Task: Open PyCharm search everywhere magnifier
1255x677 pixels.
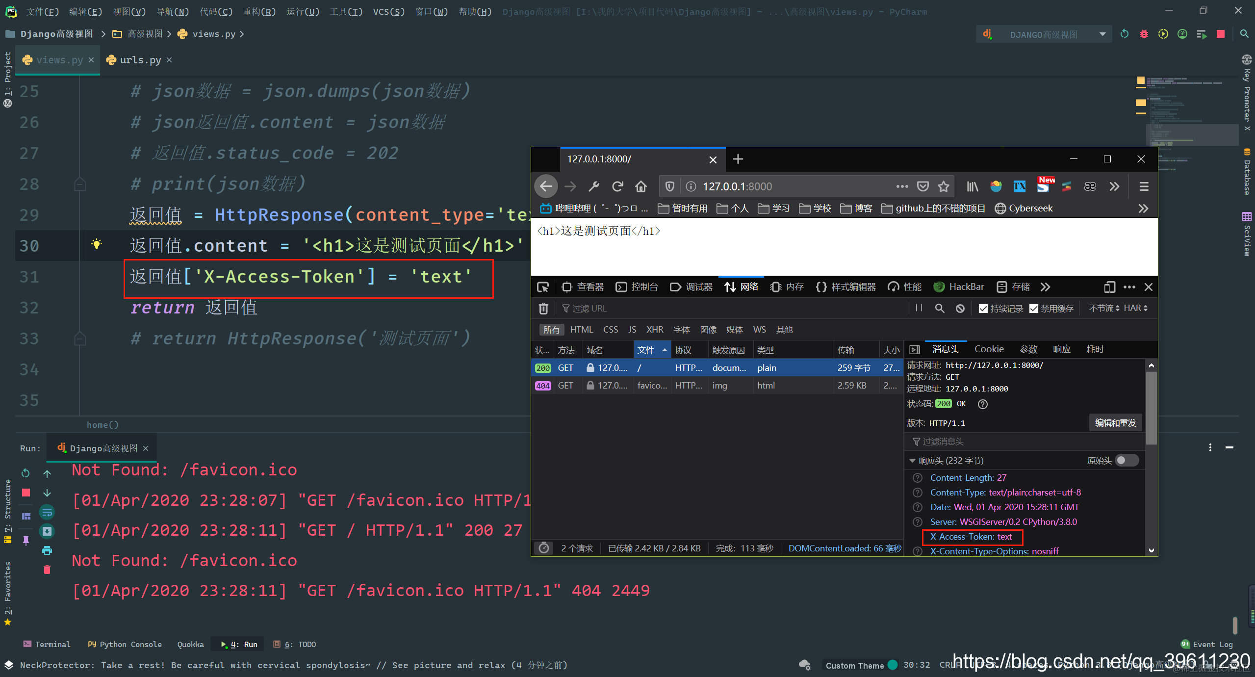Action: click(x=1244, y=34)
